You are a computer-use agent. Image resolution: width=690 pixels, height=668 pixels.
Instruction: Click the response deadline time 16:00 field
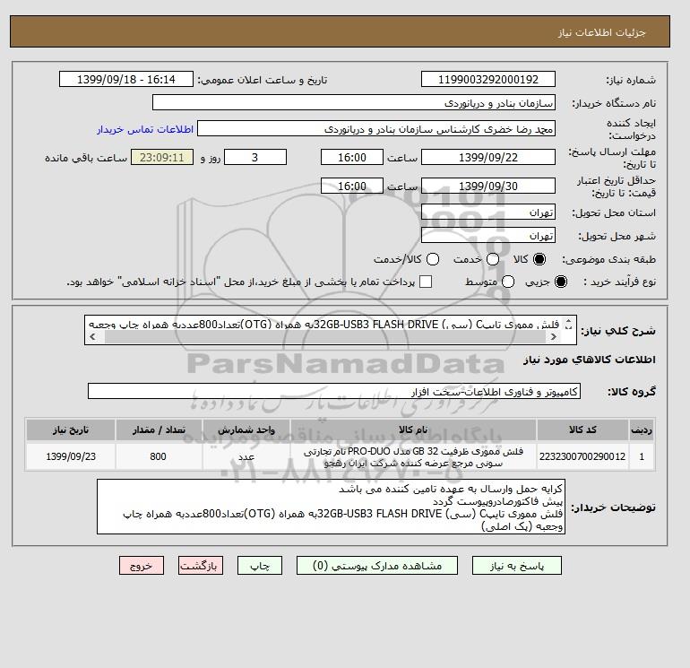click(352, 157)
